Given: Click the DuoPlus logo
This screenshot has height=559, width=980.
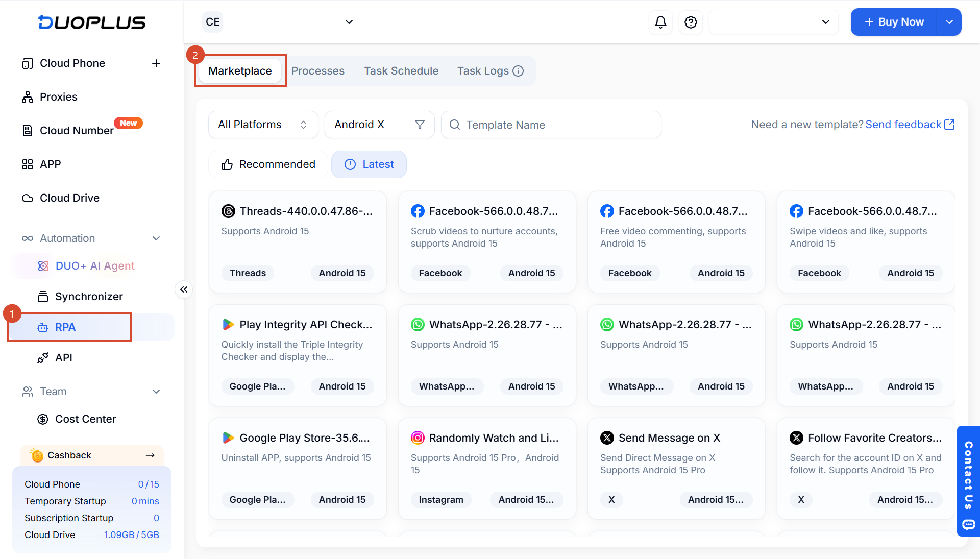Looking at the screenshot, I should click(92, 22).
